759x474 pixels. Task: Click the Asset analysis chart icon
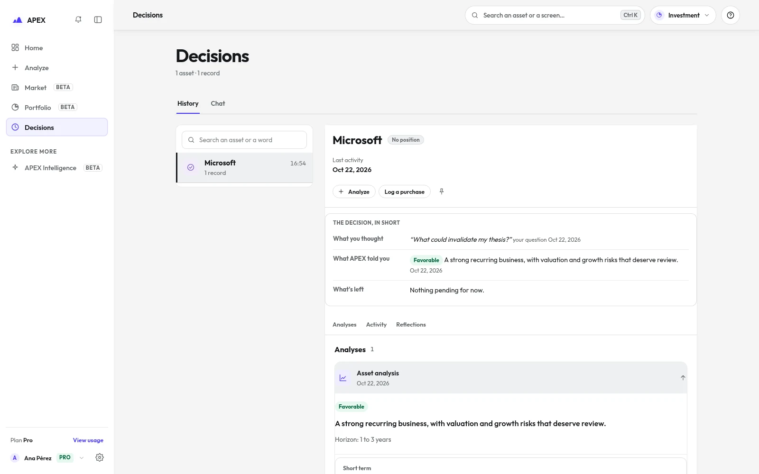point(343,378)
